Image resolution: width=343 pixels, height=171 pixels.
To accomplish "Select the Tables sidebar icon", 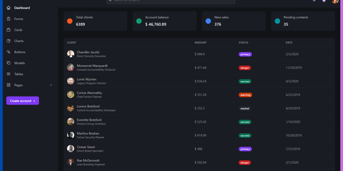I will pos(9,74).
